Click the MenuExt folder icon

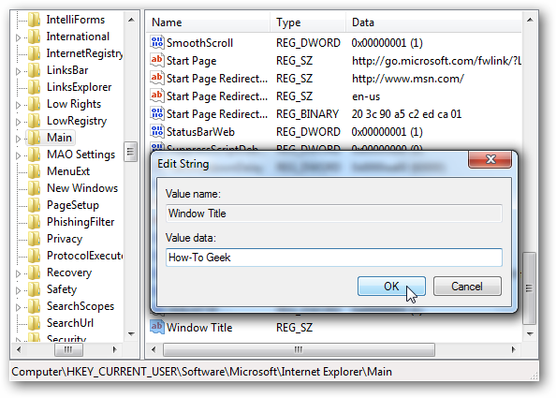(x=34, y=171)
